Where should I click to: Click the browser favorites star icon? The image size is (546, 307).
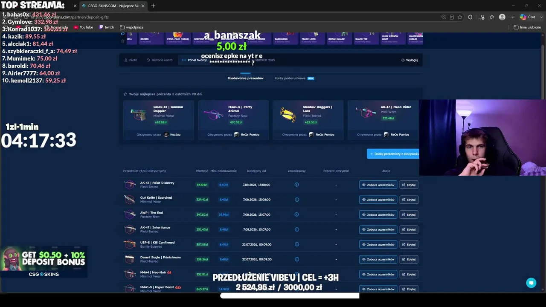pos(460,17)
